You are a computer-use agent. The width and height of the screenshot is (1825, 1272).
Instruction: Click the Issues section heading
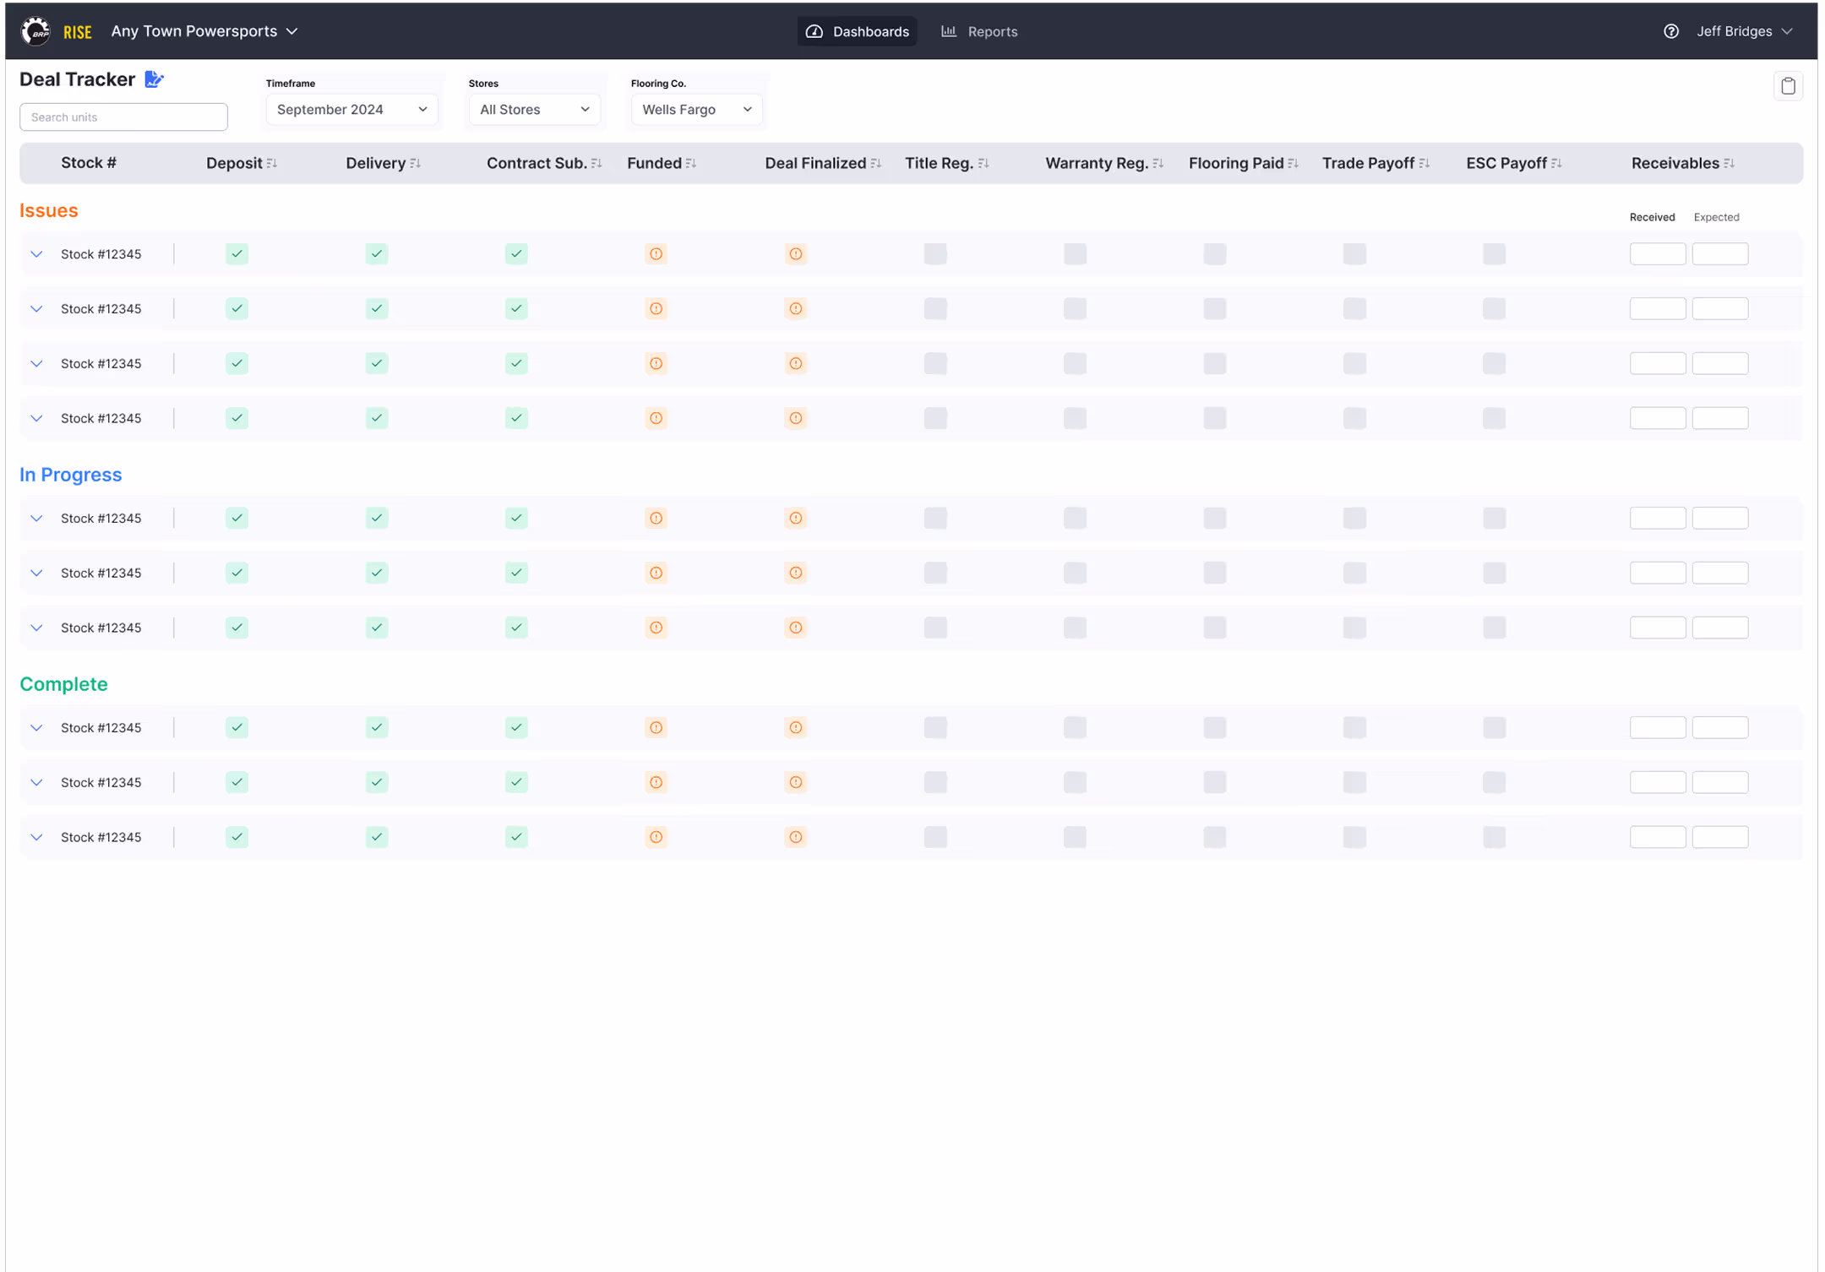(x=49, y=211)
